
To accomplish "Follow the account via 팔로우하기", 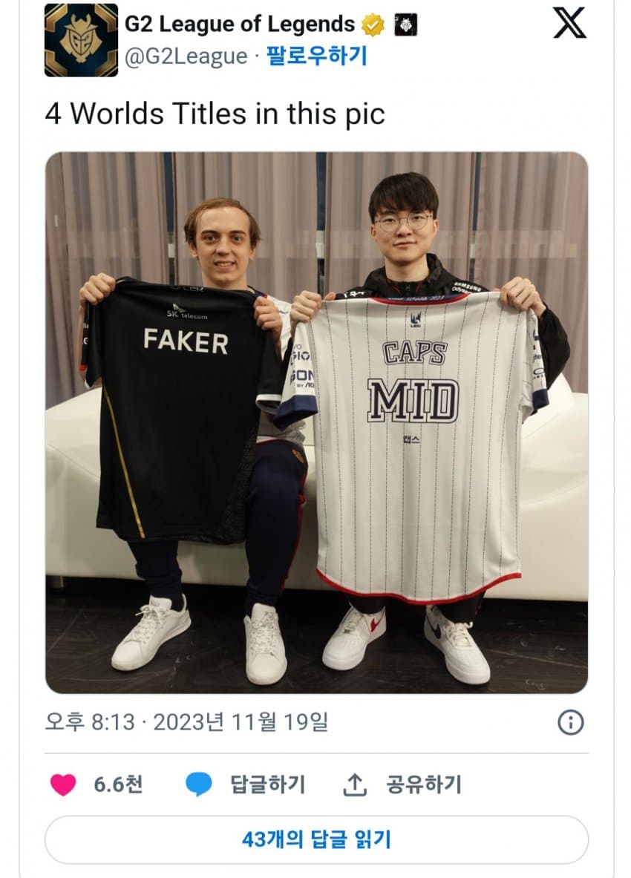I will coord(316,56).
